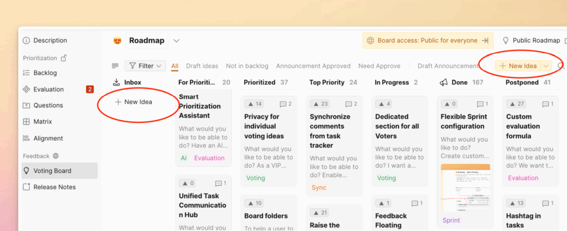The width and height of the screenshot is (567, 231).
Task: Click the Release Notes icon
Action: coord(26,187)
